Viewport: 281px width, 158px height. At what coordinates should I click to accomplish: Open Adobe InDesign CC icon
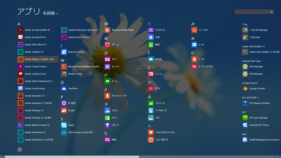point(20,110)
